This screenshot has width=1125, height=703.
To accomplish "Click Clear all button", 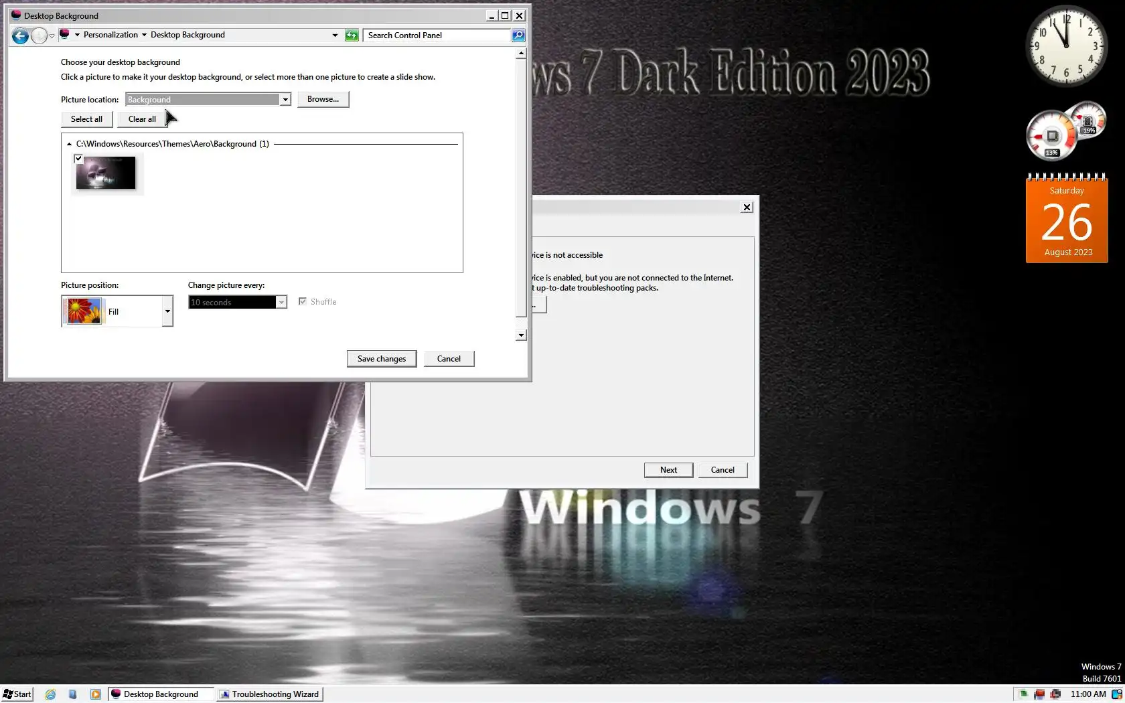I will [142, 119].
